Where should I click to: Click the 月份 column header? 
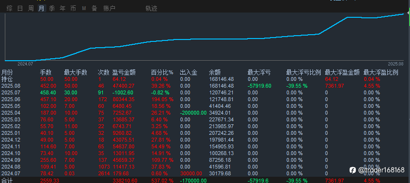[x=7, y=72]
